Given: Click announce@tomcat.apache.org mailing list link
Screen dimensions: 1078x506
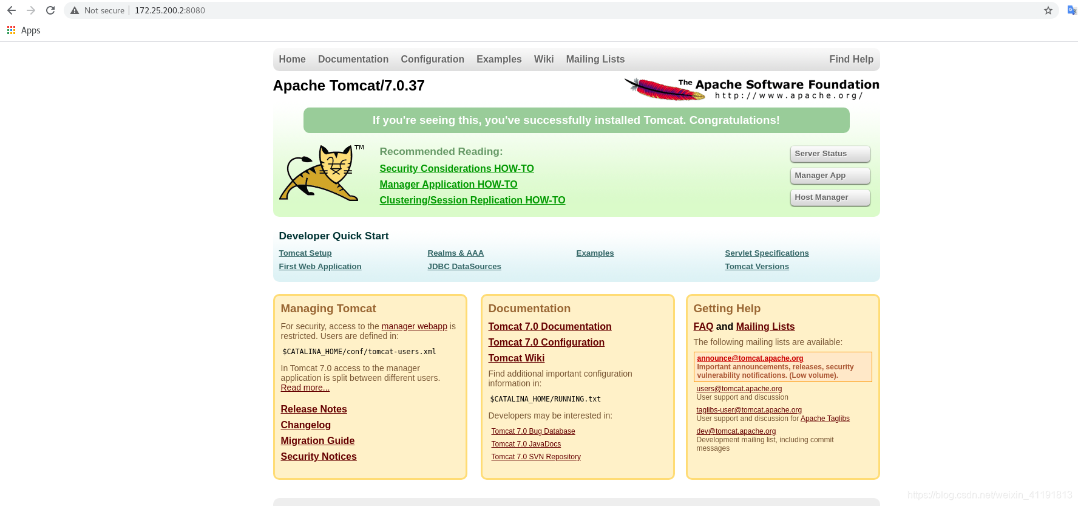Looking at the screenshot, I should [750, 358].
